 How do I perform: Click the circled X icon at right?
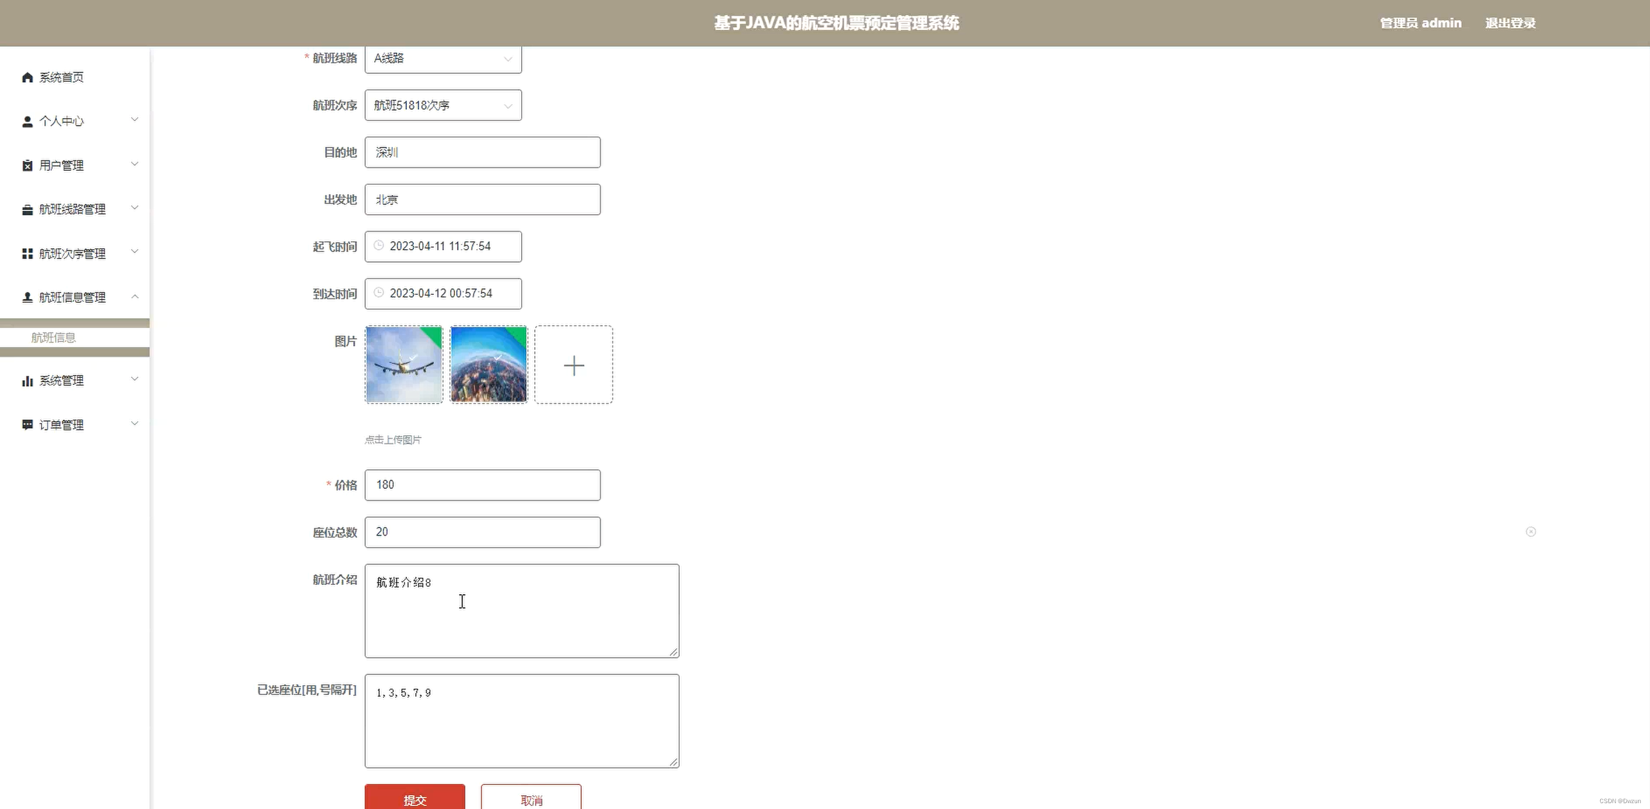[1531, 532]
